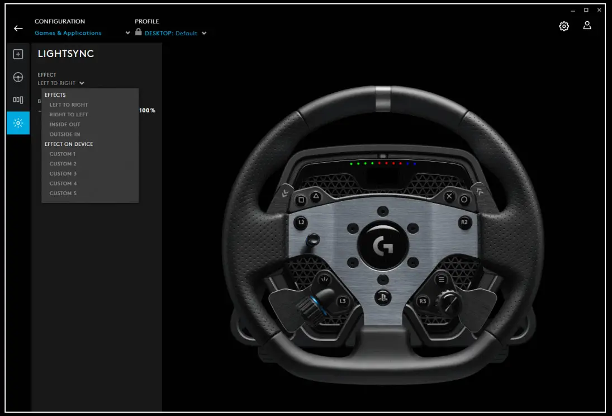This screenshot has width=612, height=416.
Task: Open the LIGHTSYNC lighting settings icon
Action: click(x=18, y=123)
